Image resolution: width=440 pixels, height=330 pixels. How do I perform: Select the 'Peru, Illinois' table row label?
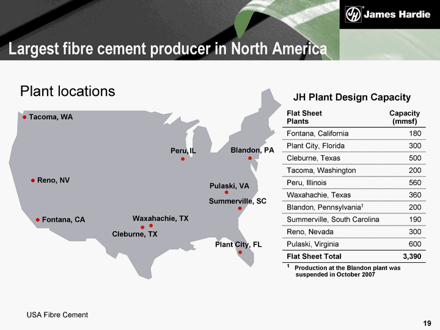(x=306, y=183)
